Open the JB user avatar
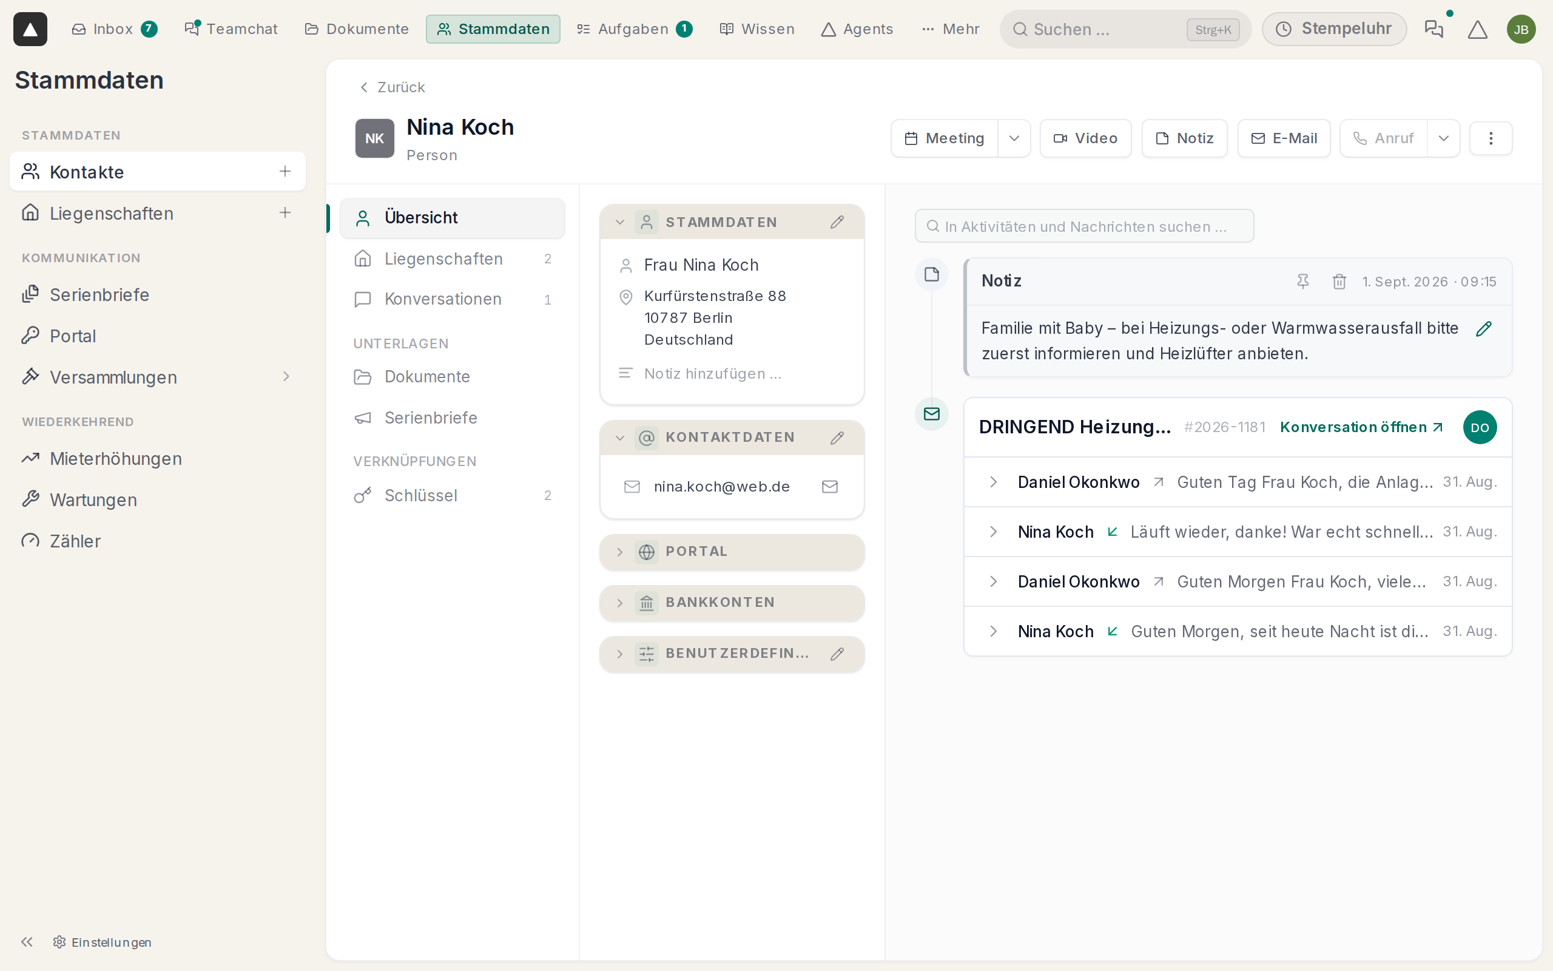 point(1521,30)
